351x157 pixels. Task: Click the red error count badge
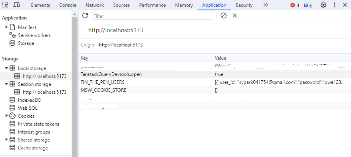pyautogui.click(x=295, y=5)
